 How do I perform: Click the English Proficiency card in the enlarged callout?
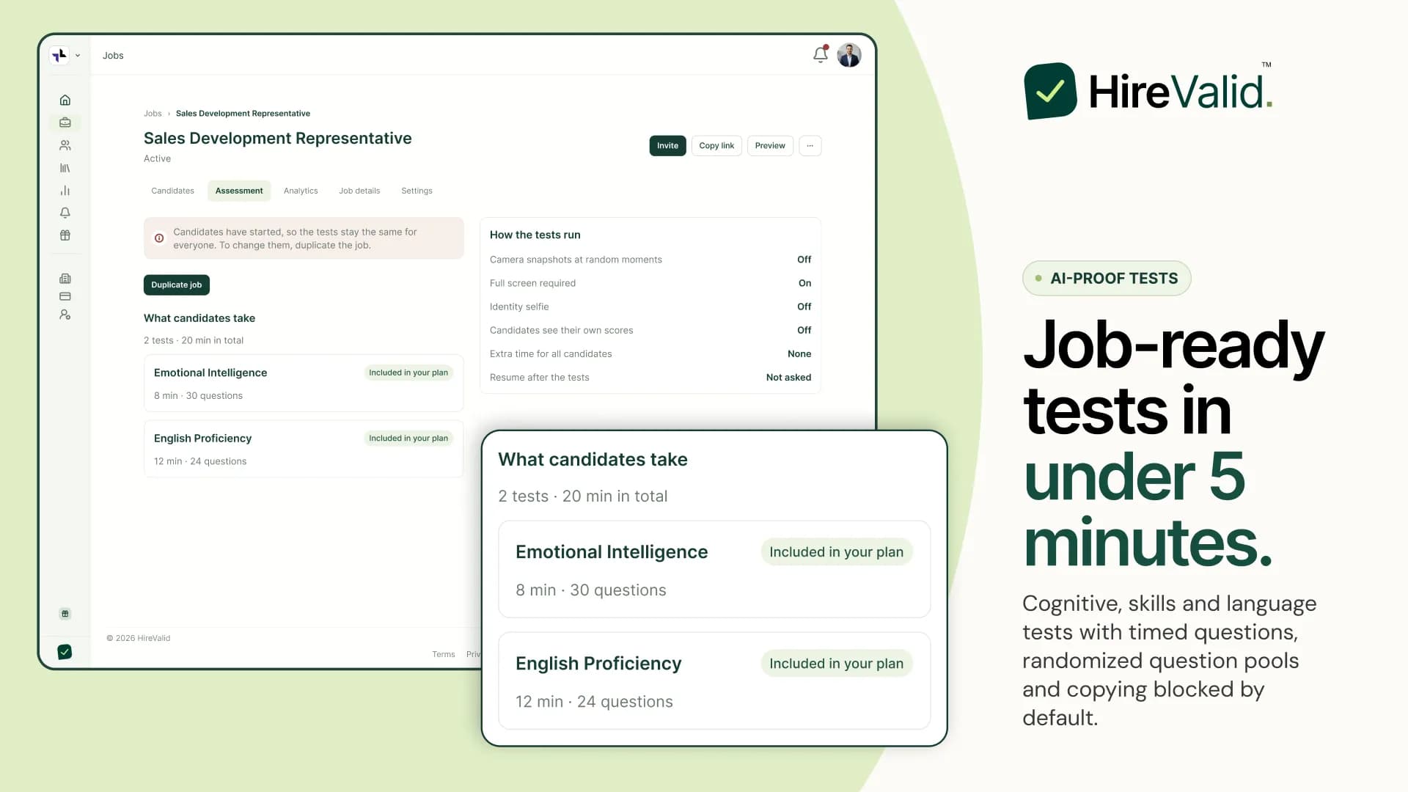(x=714, y=681)
